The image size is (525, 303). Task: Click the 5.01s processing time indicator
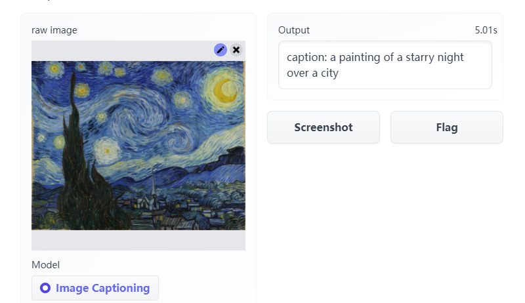pos(486,30)
